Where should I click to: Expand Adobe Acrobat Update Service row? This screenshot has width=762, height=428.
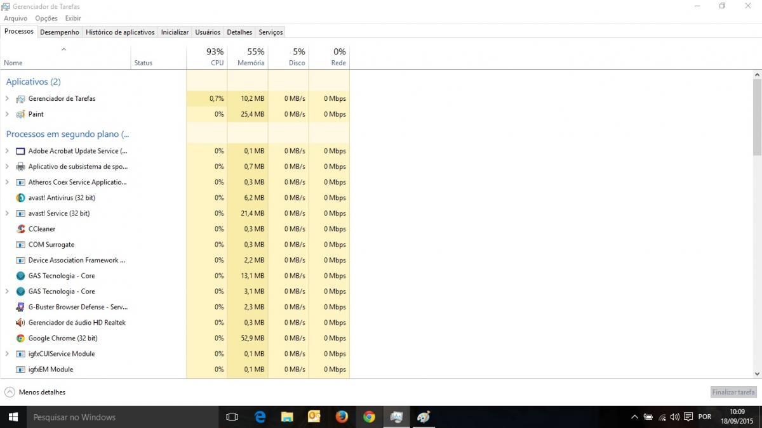[x=7, y=151]
